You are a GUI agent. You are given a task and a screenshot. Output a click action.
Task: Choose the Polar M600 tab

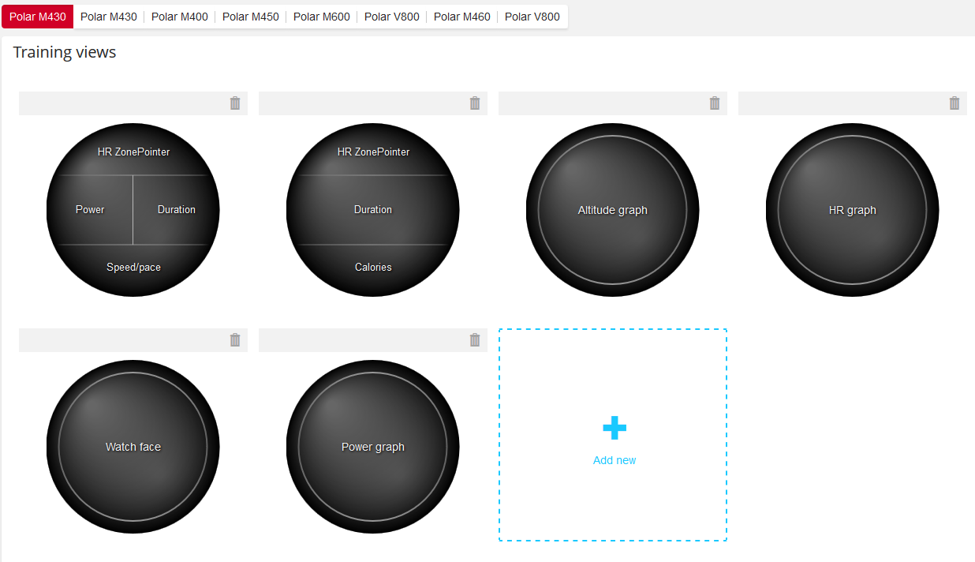coord(322,17)
